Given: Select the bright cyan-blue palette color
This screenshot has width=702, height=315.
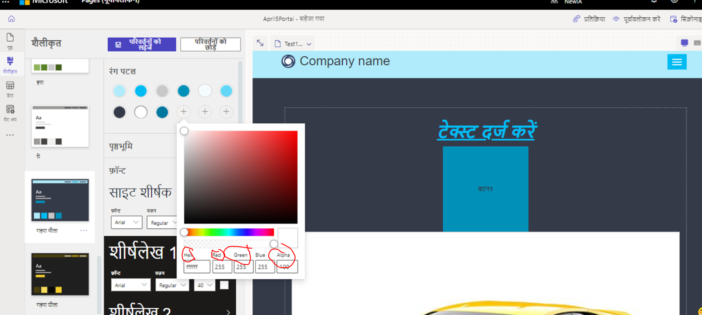Looking at the screenshot, I should (141, 91).
